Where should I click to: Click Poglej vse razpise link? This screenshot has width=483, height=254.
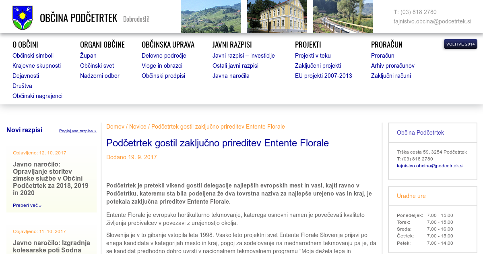tap(78, 131)
